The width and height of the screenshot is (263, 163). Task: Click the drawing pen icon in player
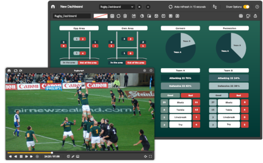[x=73, y=156]
